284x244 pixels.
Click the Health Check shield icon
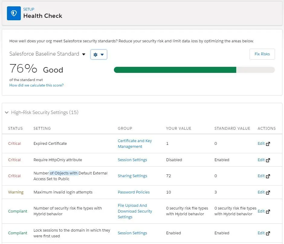coord(14,13)
